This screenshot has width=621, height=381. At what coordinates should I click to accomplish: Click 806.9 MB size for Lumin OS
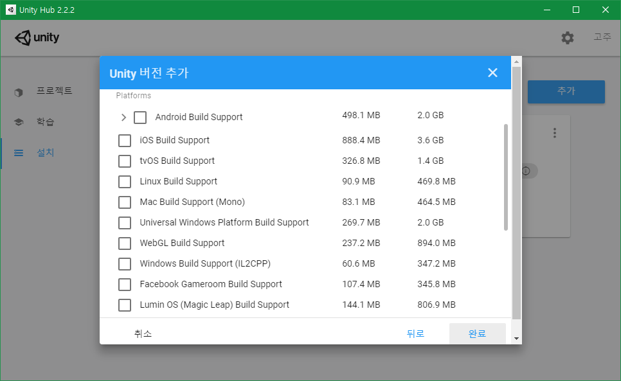437,305
